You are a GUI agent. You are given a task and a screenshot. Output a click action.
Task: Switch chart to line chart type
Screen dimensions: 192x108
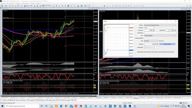click(59, 6)
